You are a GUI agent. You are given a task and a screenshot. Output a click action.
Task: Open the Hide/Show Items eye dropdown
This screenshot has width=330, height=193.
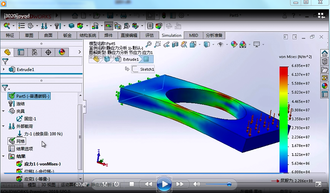(x=221, y=44)
